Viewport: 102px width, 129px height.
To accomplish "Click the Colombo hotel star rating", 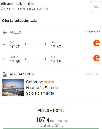I will coord(49,82).
